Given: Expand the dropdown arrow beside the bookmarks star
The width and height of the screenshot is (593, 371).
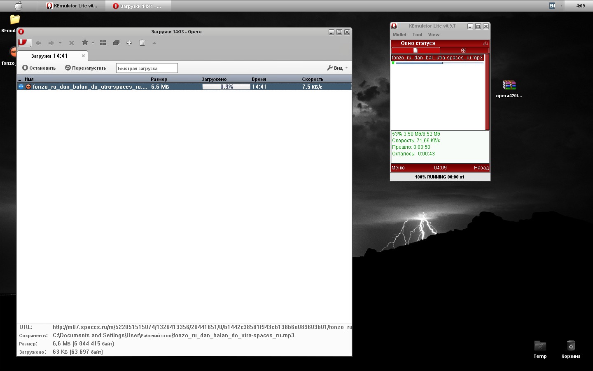Looking at the screenshot, I should (x=93, y=43).
